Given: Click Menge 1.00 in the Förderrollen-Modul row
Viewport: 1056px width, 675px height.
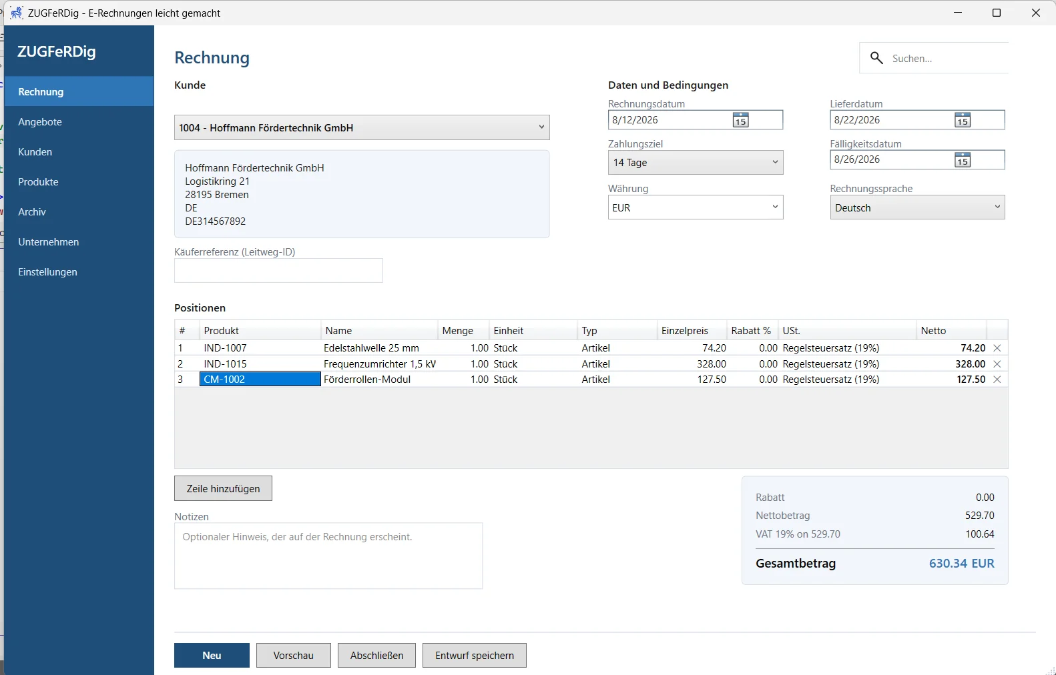Looking at the screenshot, I should pyautogui.click(x=464, y=380).
